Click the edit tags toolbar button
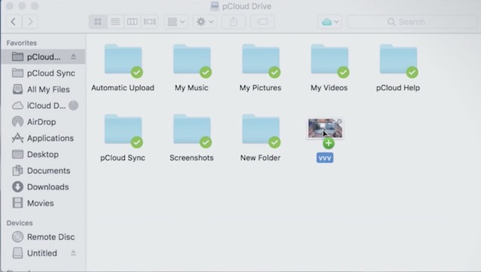The height and width of the screenshot is (272, 481). point(262,22)
